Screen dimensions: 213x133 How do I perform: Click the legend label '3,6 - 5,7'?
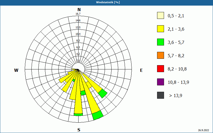pos(176,43)
